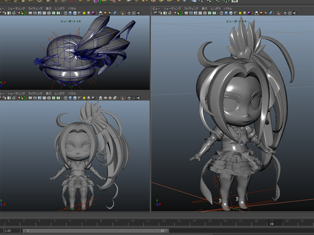Click textured checker icon in top-left viewport toolbar

coord(79,13)
